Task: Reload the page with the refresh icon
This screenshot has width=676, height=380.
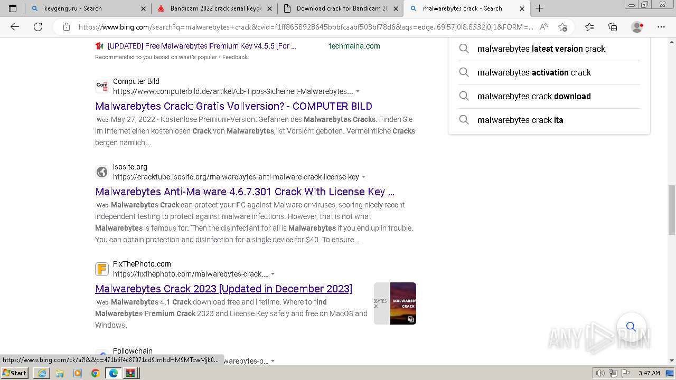Action: click(x=38, y=27)
